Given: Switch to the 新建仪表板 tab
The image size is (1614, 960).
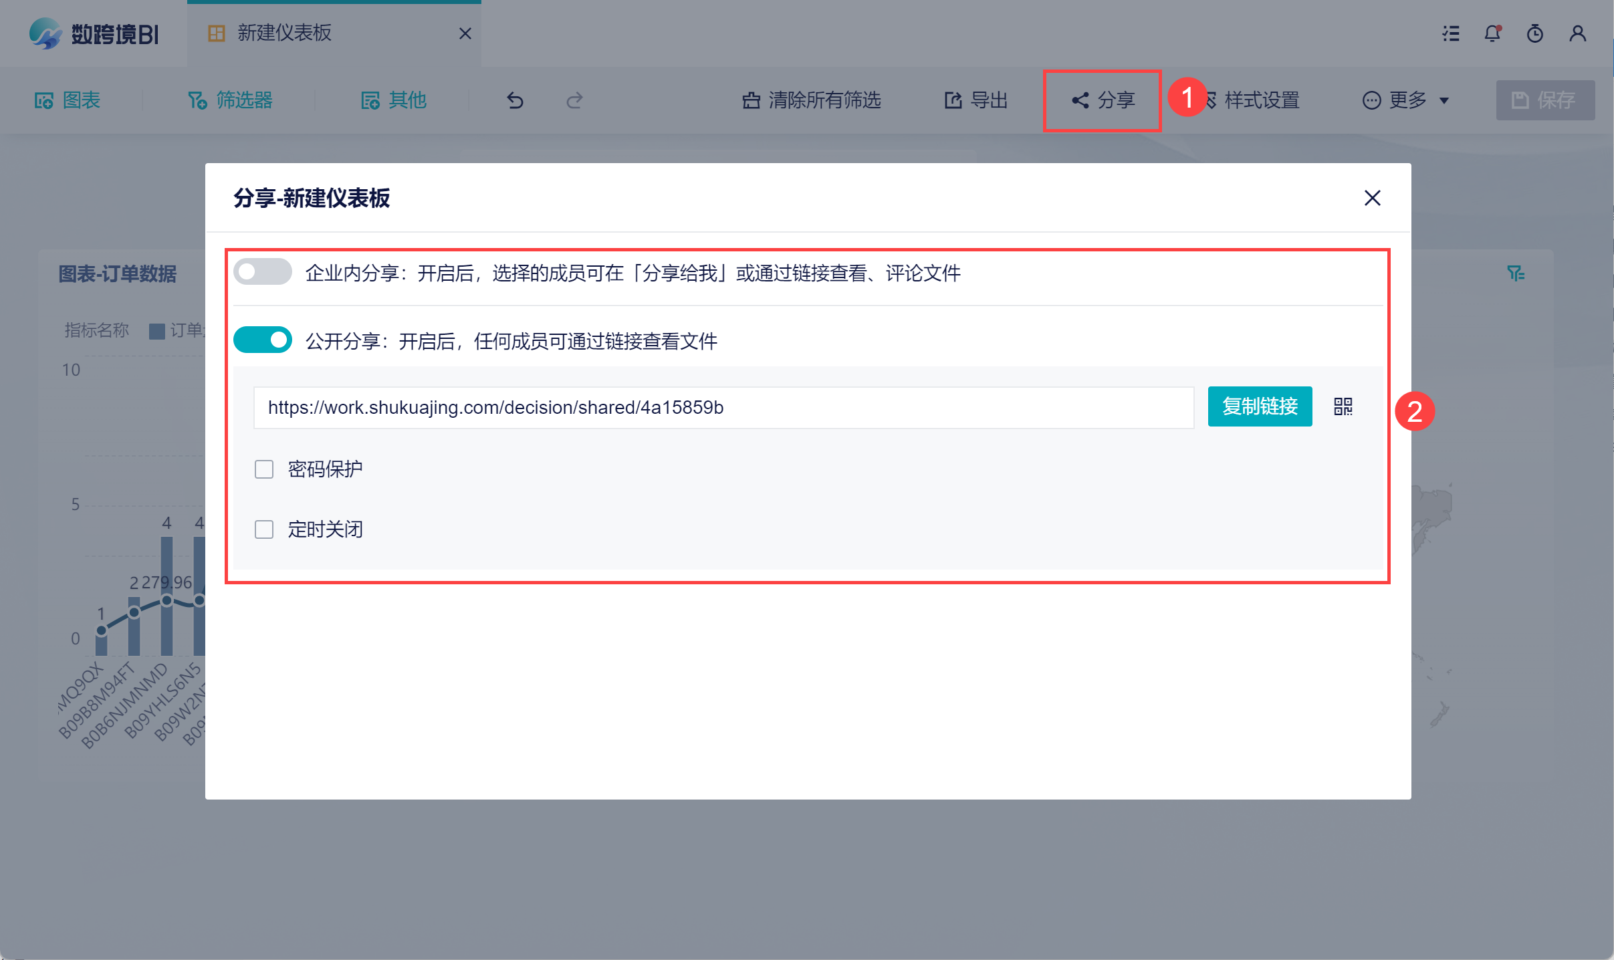Looking at the screenshot, I should (285, 33).
